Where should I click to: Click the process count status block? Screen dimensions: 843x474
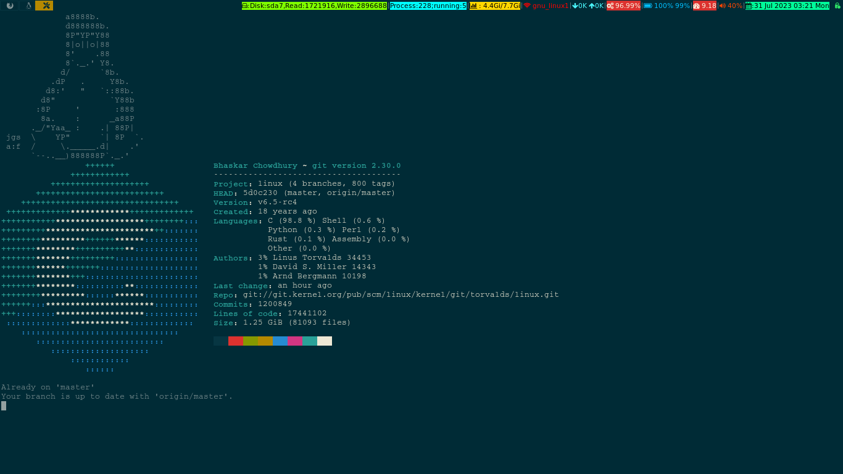coord(428,6)
